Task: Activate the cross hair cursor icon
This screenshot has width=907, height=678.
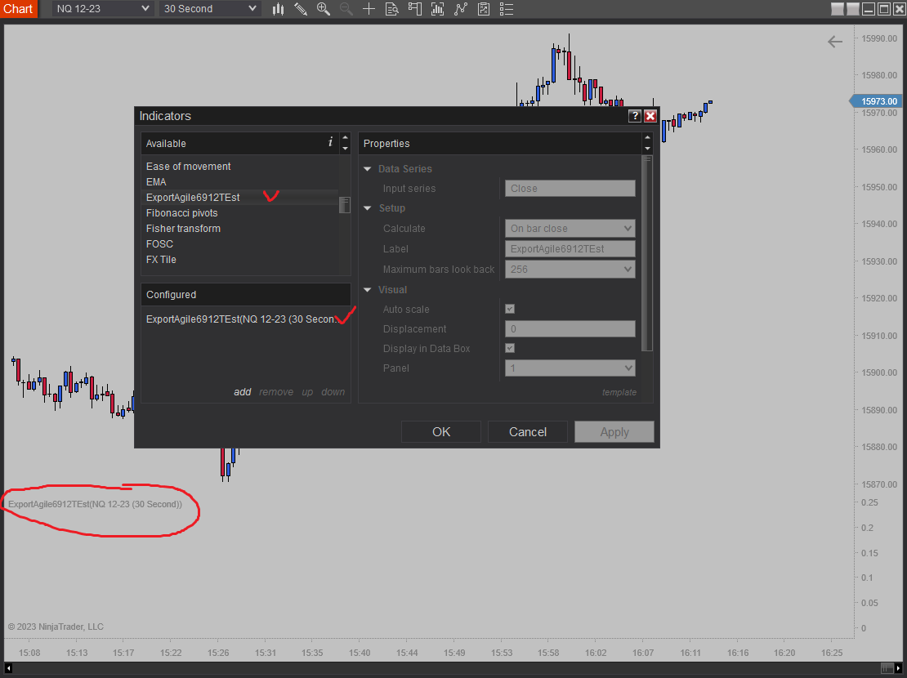Action: coord(369,9)
